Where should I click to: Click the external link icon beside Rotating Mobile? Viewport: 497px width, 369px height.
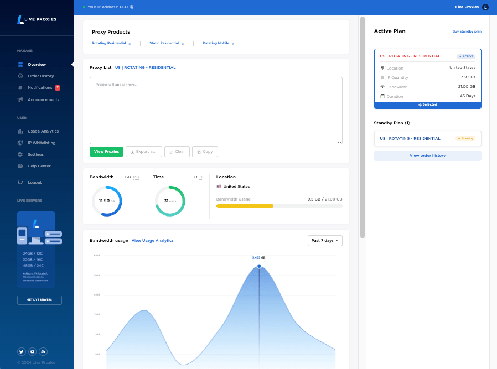click(x=233, y=44)
